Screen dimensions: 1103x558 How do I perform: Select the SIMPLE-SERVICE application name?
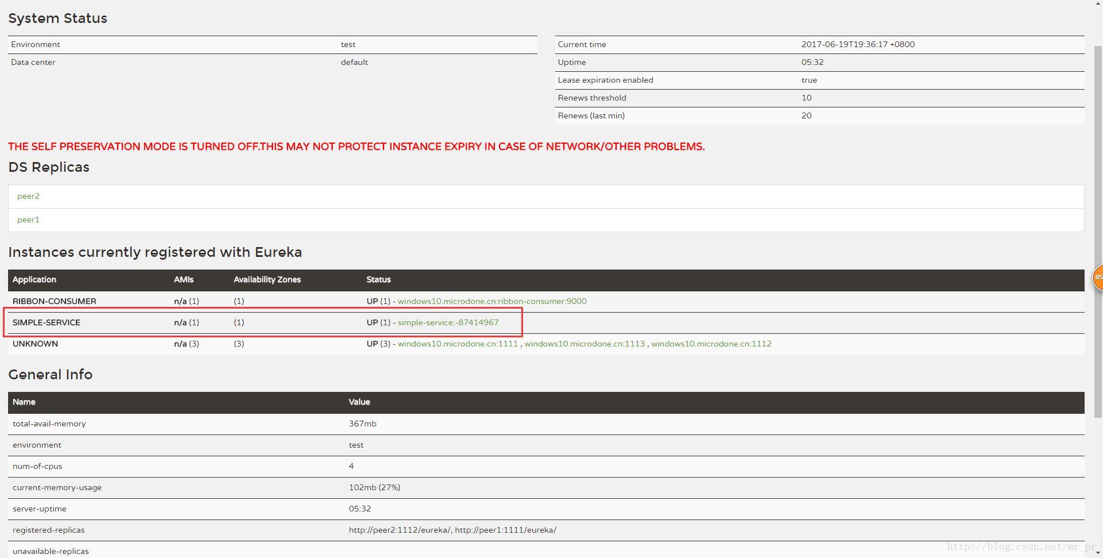[x=47, y=322]
